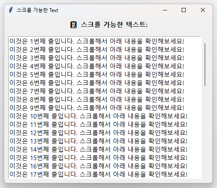Screen dimensions: 217x188
Task: Click the line '이것은 5번째 줄입니다'
Action: (x=97, y=74)
